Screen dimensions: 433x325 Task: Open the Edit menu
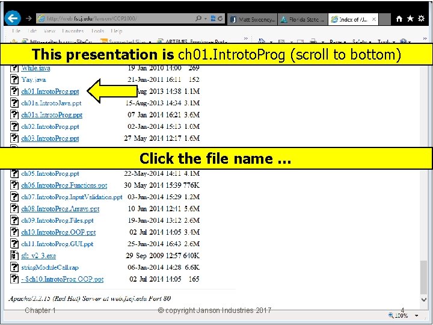(x=32, y=31)
